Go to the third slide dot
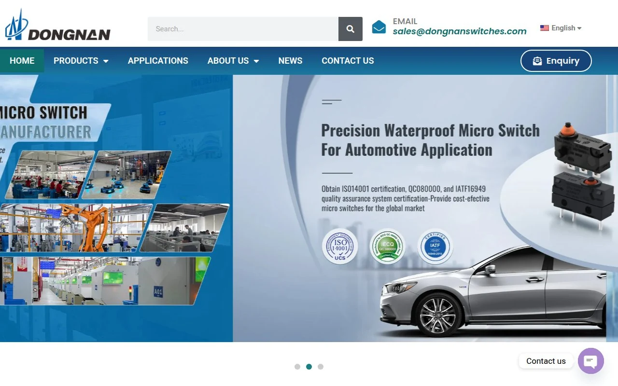This screenshot has width=618, height=386. point(321,367)
